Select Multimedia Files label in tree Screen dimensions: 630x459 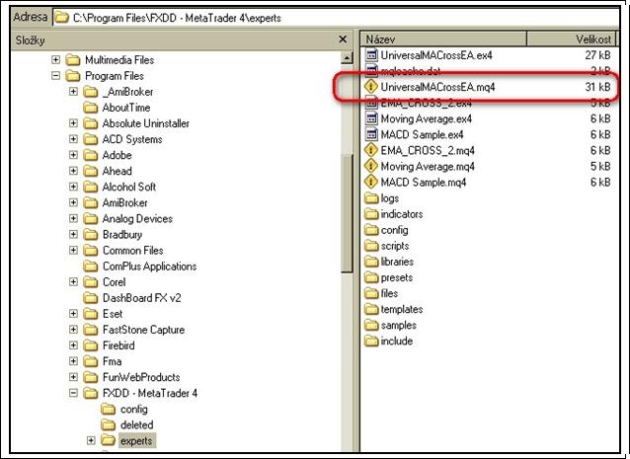[x=119, y=60]
